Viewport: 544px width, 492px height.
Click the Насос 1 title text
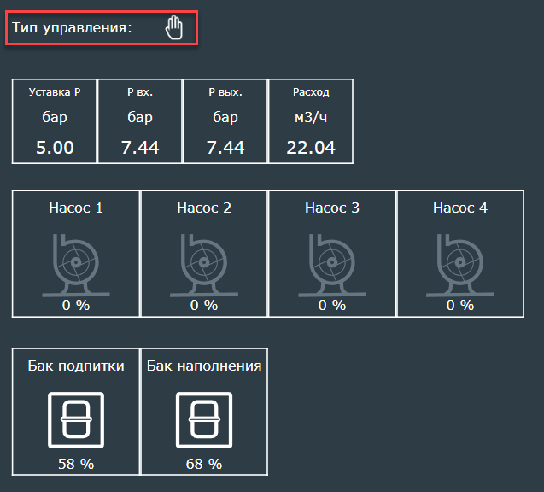pyautogui.click(x=75, y=208)
